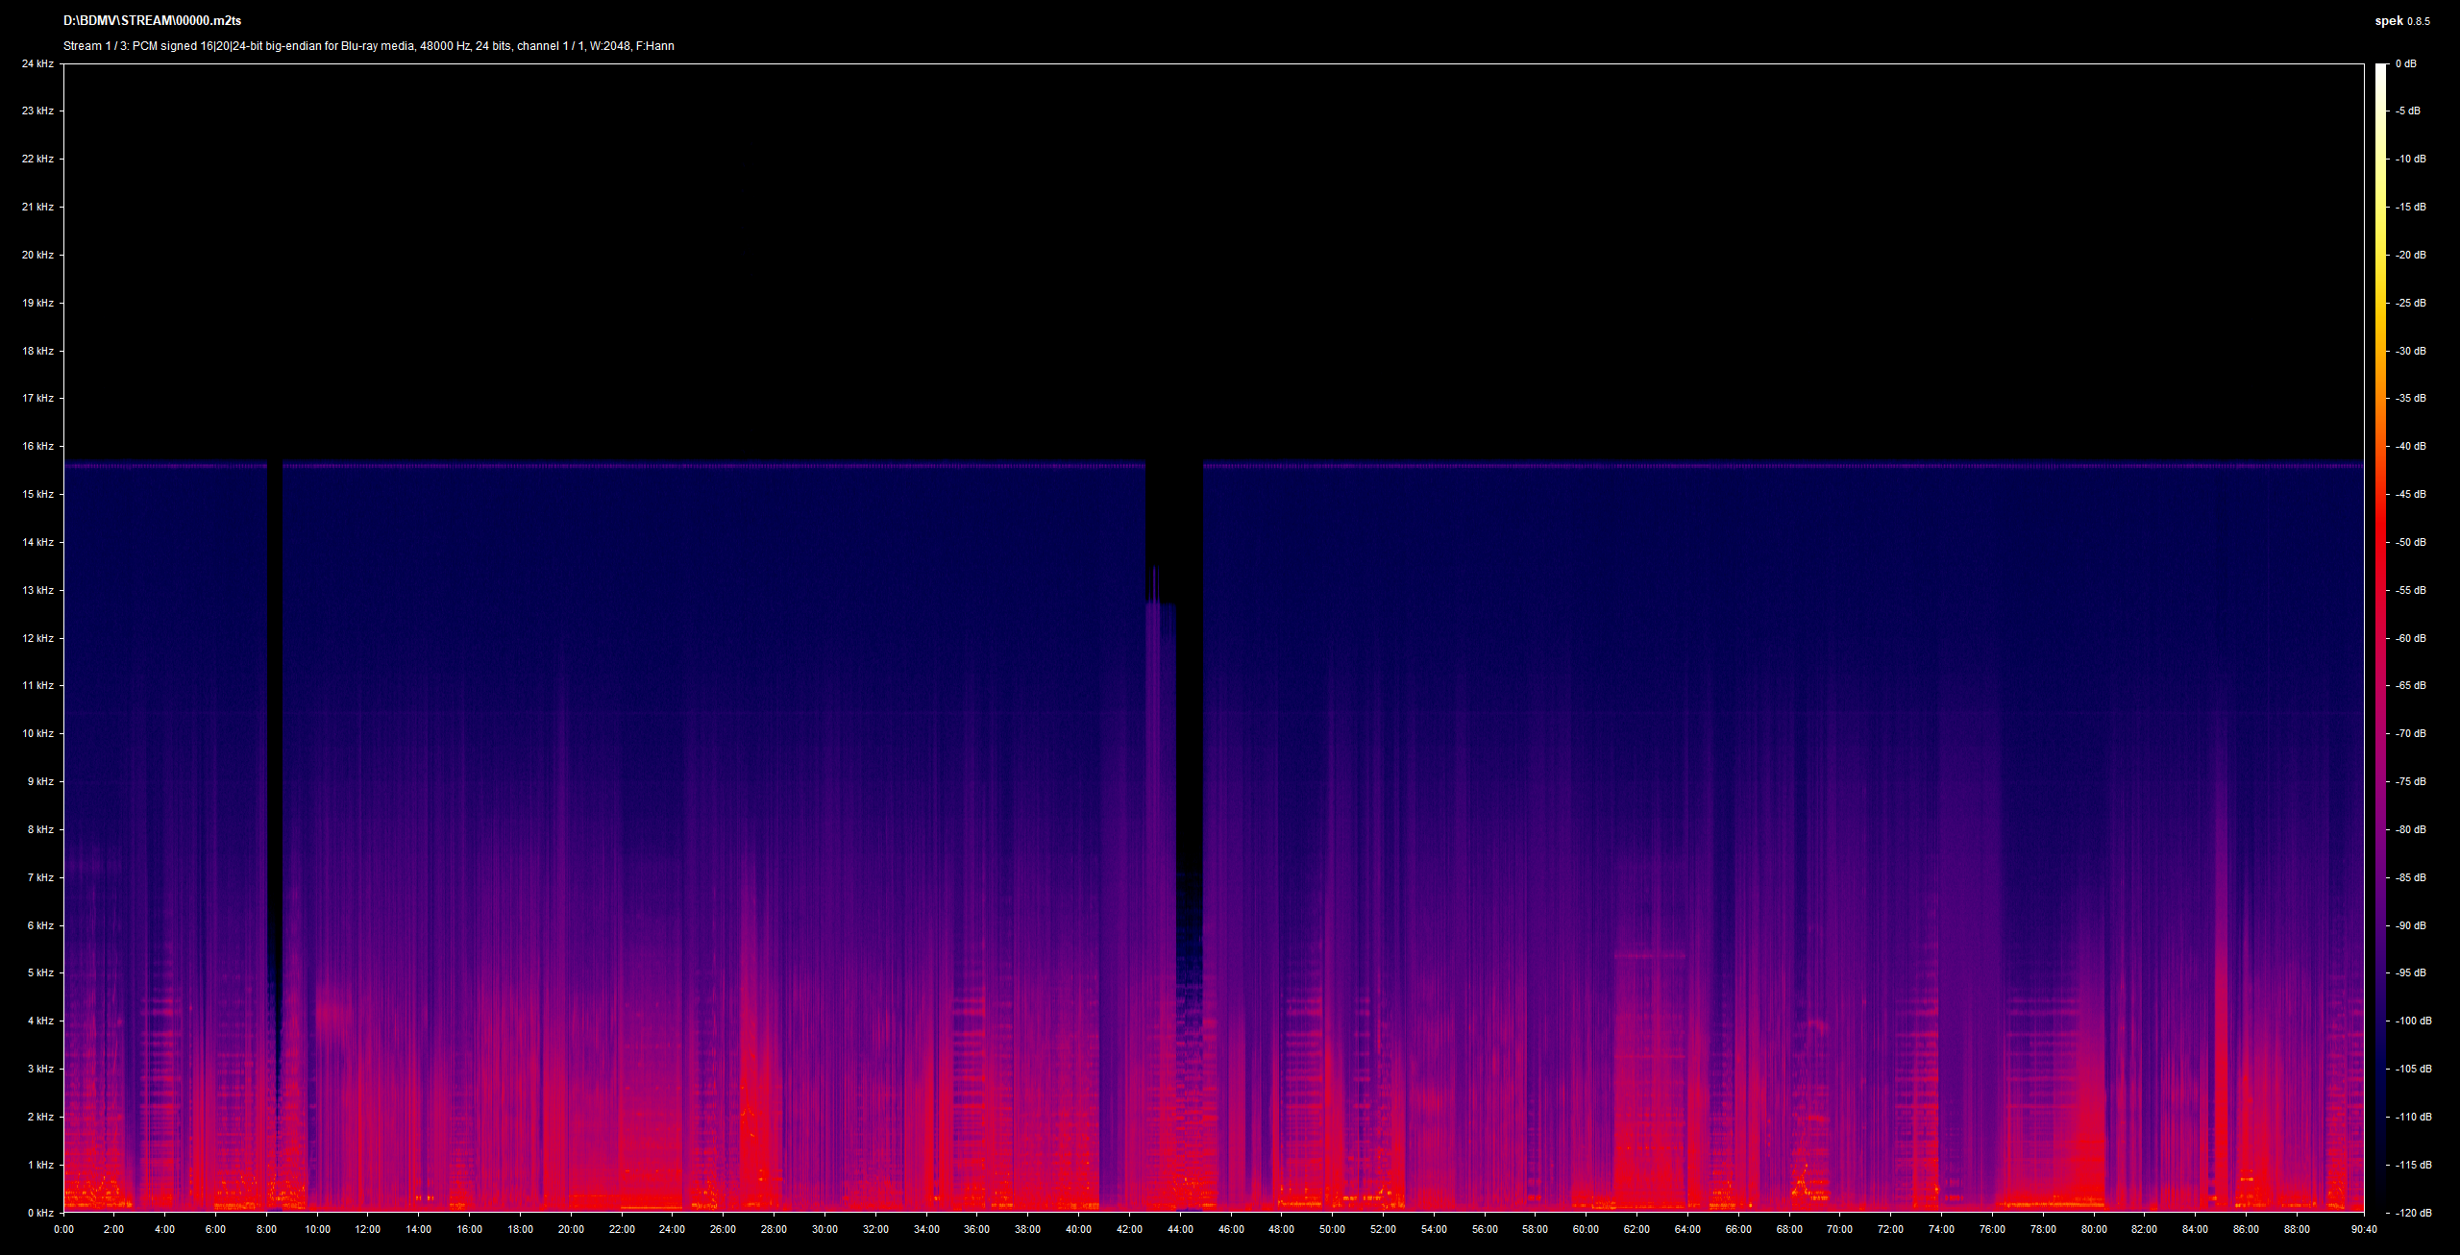Pick the "7 kHz" axis label

[x=40, y=878]
